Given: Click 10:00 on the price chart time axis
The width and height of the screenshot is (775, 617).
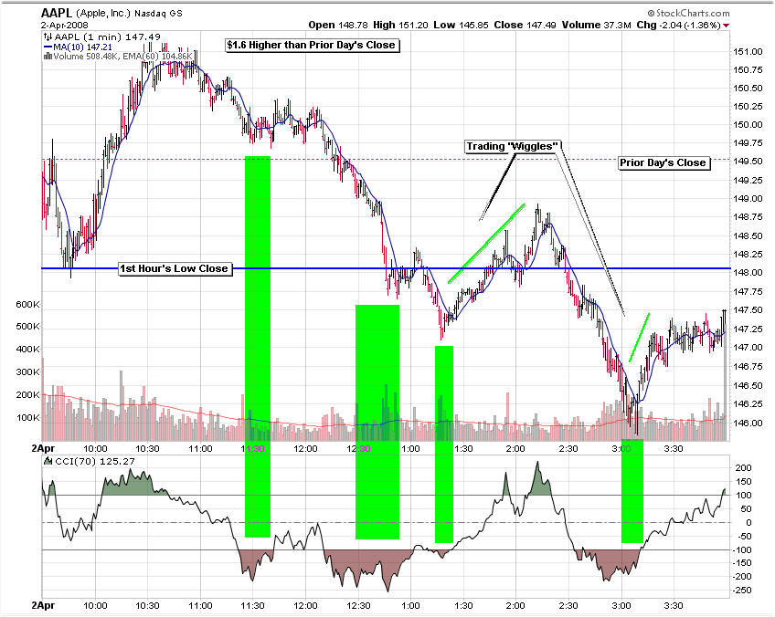Looking at the screenshot, I should (95, 449).
